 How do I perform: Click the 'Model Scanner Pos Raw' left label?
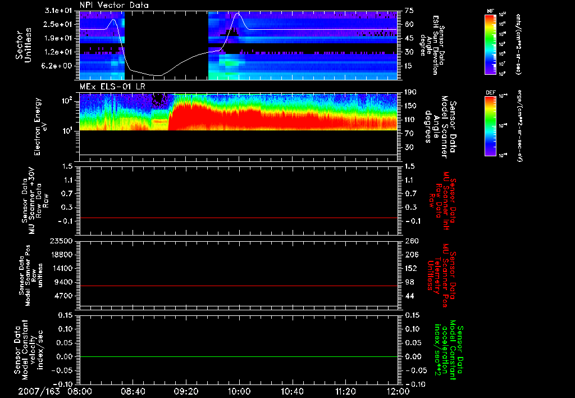(x=31, y=275)
